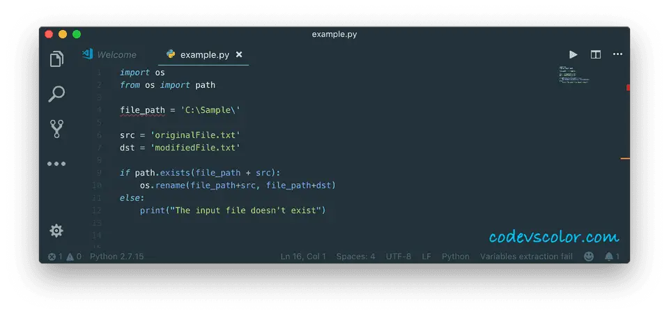This screenshot has height=315, width=669.
Task: Change the Python language mode
Action: click(x=456, y=256)
